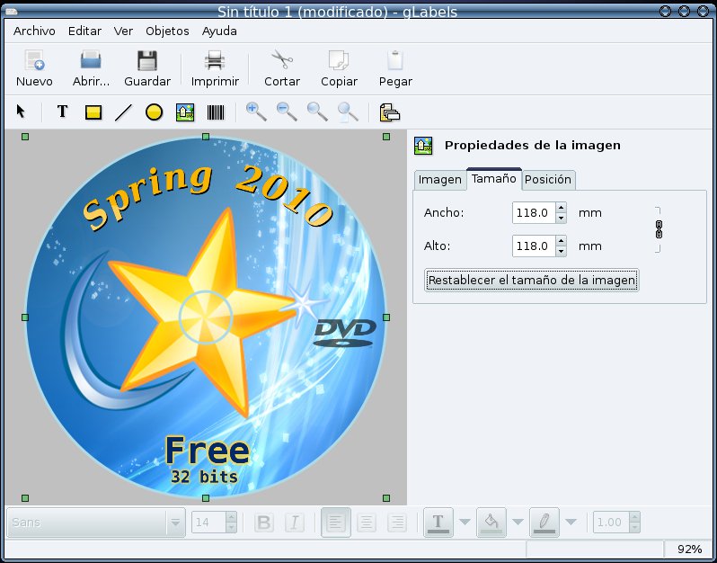
Task: Cut selection using Cortar
Action: [x=282, y=60]
